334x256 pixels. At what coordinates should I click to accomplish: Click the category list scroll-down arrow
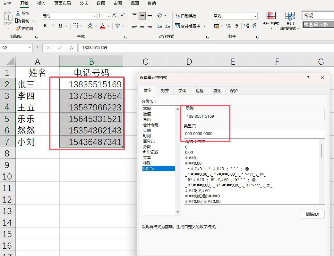pos(178,212)
